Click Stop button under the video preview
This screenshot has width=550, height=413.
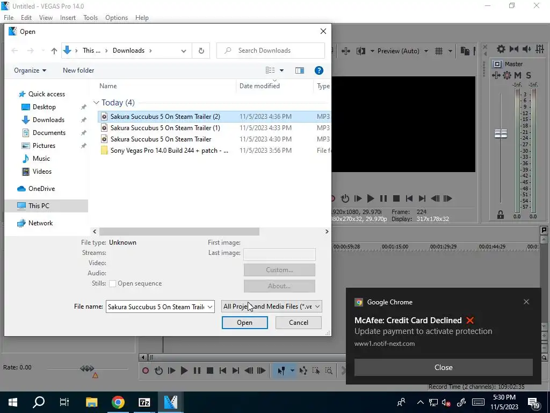point(396,198)
